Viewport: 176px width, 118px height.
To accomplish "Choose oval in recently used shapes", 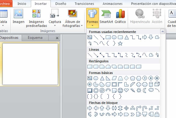I will click(114, 37).
